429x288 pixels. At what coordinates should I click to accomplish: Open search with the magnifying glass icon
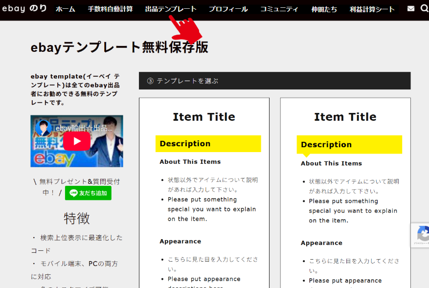[424, 9]
